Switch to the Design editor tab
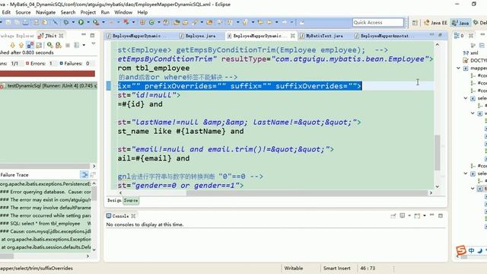The image size is (487, 274). click(114, 200)
